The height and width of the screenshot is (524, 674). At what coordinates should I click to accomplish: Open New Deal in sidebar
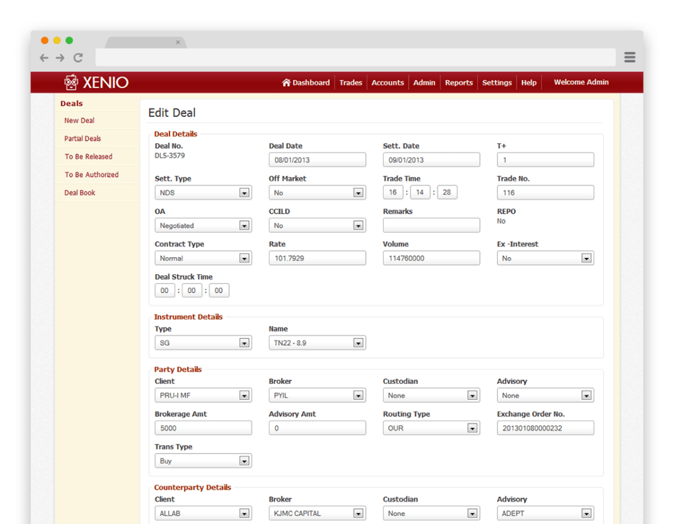click(79, 121)
